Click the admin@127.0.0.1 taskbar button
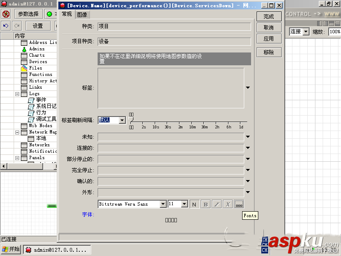 point(57,250)
